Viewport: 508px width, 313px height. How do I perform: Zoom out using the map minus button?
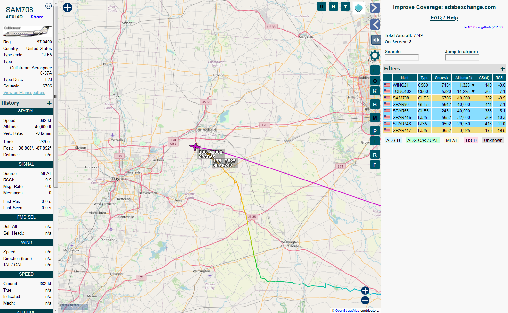click(x=365, y=300)
